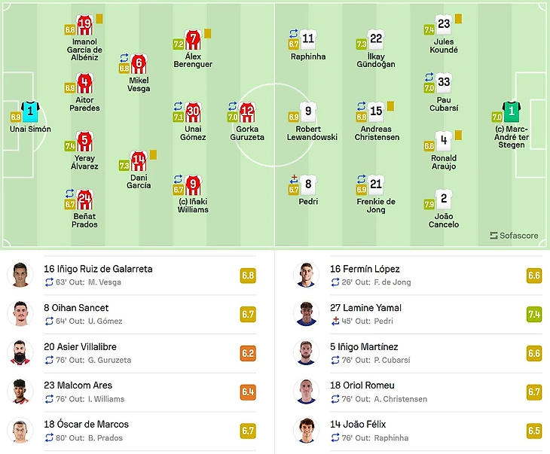Click yellow card beside Dani García
The image size is (550, 454).
[x=153, y=155]
